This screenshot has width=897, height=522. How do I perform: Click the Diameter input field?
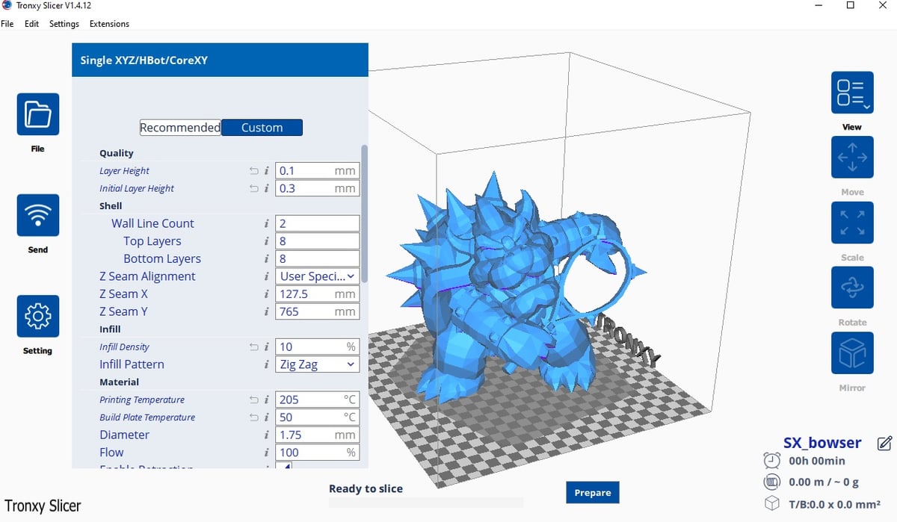[318, 435]
